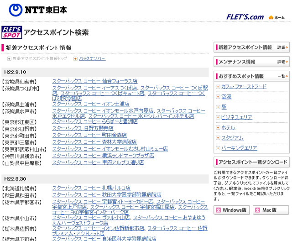Open 一覧 for おすすめスポット情報
The image size is (292, 241).
[283, 76]
